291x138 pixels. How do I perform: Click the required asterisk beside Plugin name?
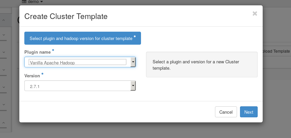point(53,51)
